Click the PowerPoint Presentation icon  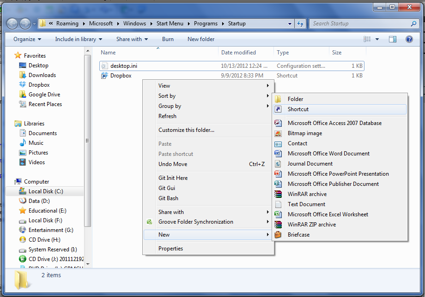point(278,174)
